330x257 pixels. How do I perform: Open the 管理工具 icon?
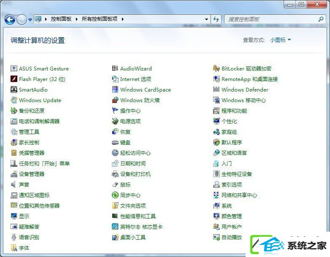pos(14,132)
